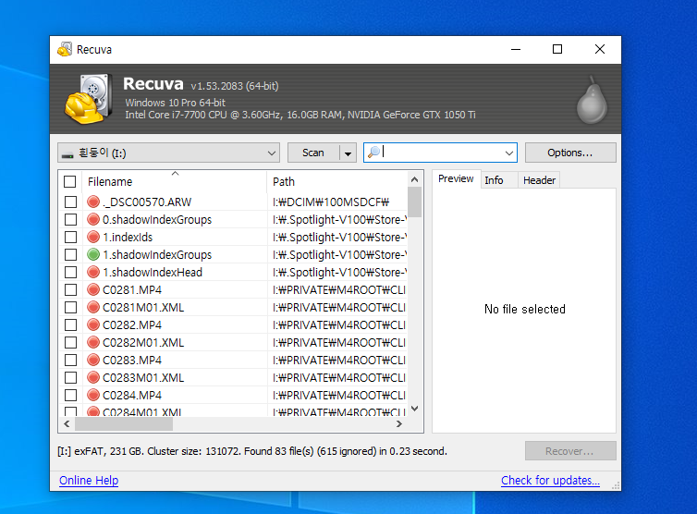The height and width of the screenshot is (514, 697).
Task: Check the C0281M01.XML checkbox
Action: [70, 307]
